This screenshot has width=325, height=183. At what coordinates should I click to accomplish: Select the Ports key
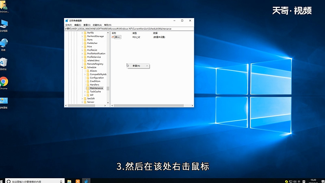(90, 39)
